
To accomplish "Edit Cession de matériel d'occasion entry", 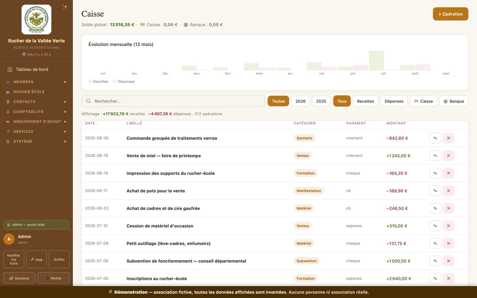I will tap(435, 226).
